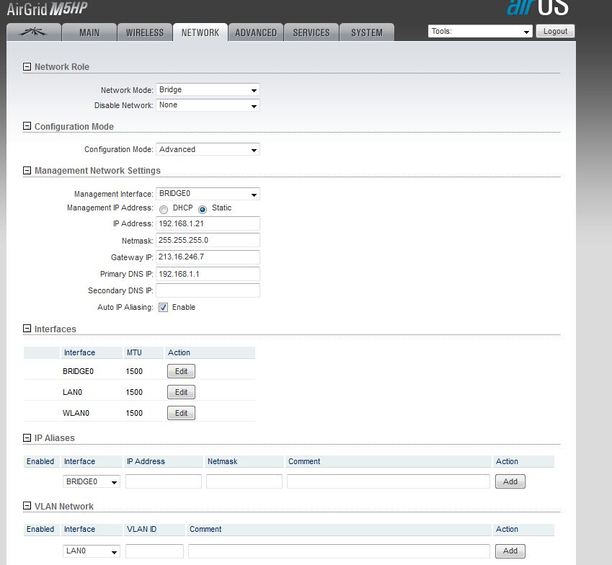Click the IP Aliases Netmask field
The width and height of the screenshot is (612, 565).
pos(244,481)
